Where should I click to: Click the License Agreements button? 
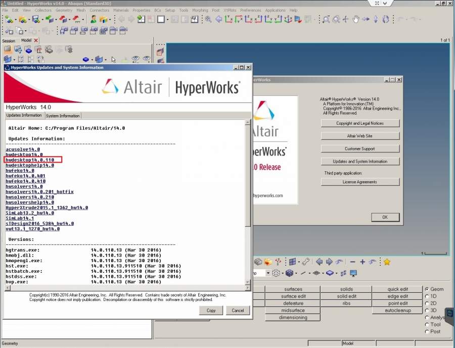click(360, 182)
